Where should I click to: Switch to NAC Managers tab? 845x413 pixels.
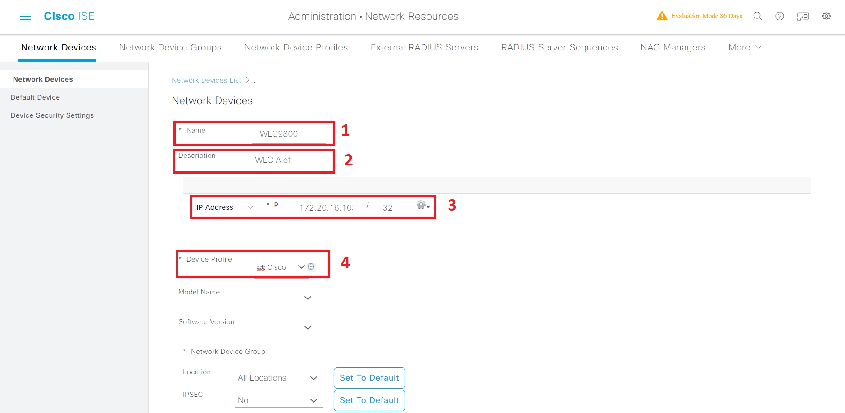673,47
